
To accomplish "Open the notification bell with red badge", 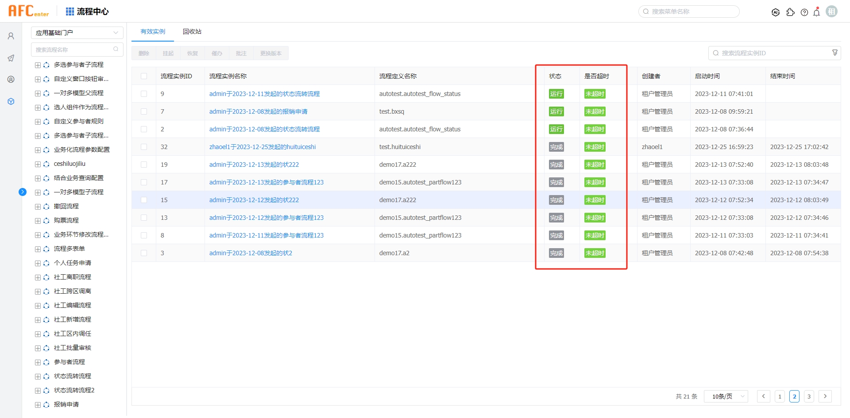I will coord(816,12).
